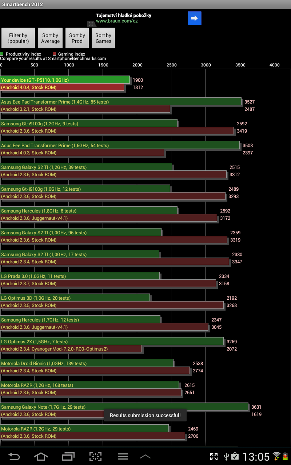Sort results by Prod

[77, 38]
